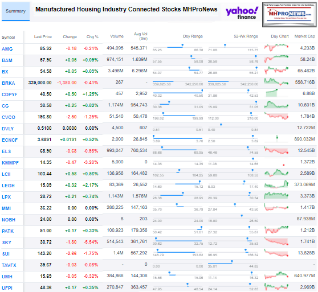
Task: Open the DVLY ticker link
Action: (x=8, y=129)
